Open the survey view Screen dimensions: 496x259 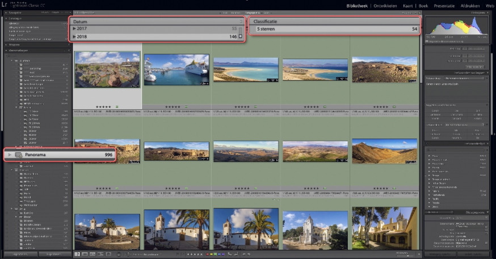pyautogui.click(x=100, y=254)
